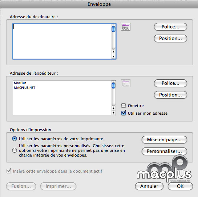
Task: Open Position for sender address
Action: tap(170, 95)
